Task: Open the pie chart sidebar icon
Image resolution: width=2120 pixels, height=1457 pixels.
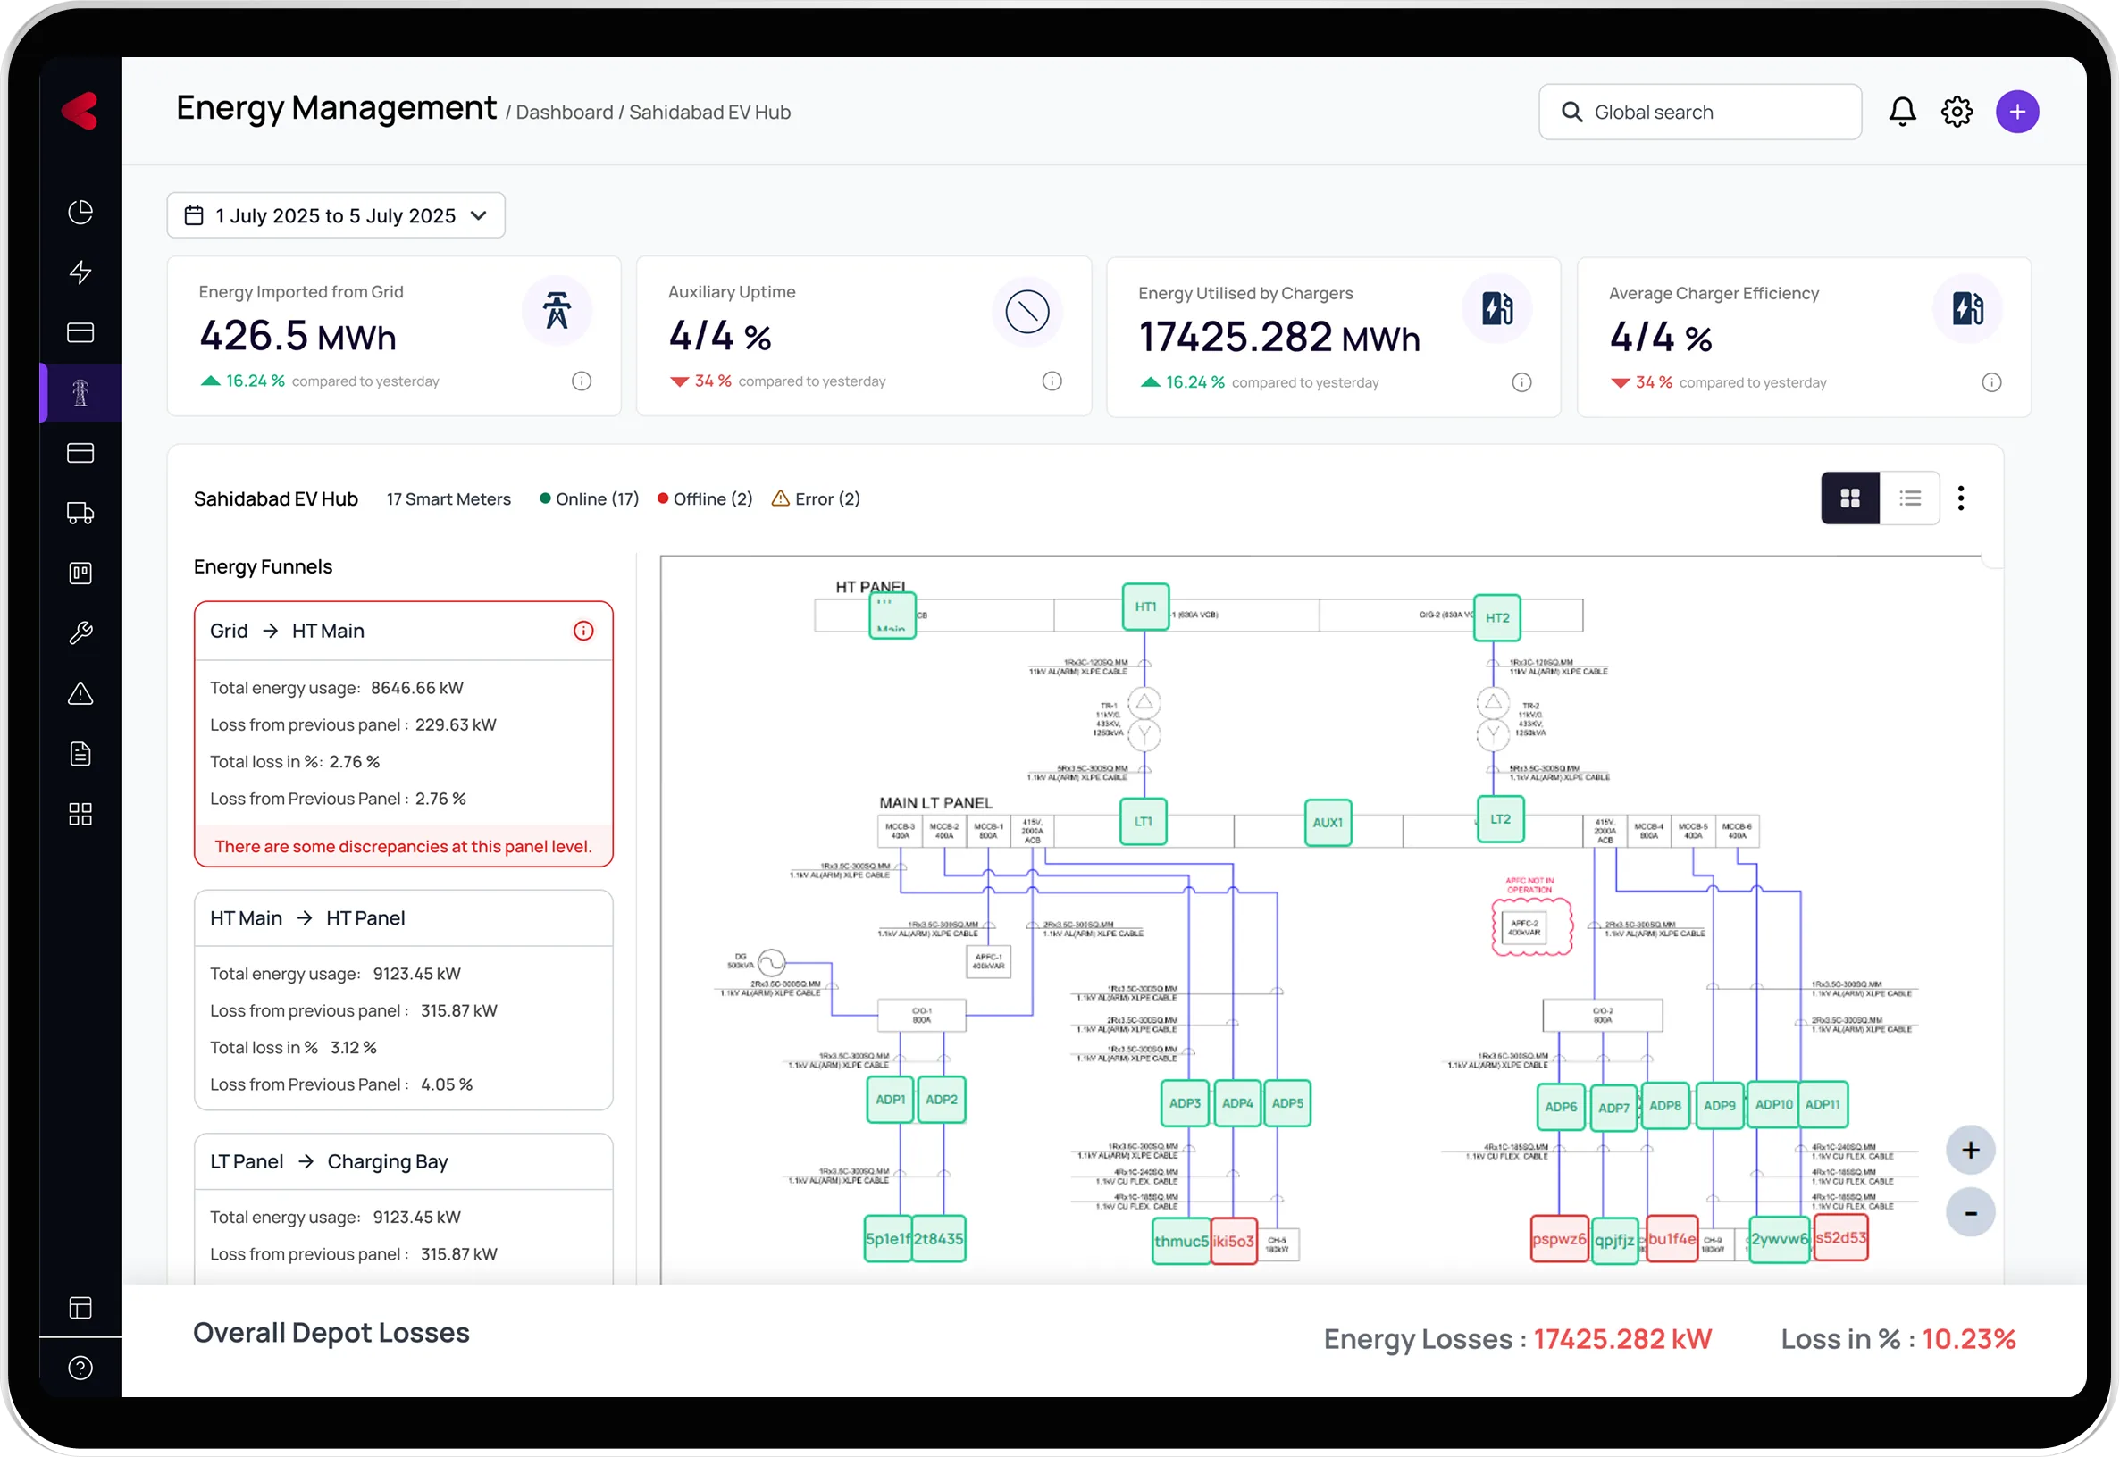Action: click(x=80, y=212)
